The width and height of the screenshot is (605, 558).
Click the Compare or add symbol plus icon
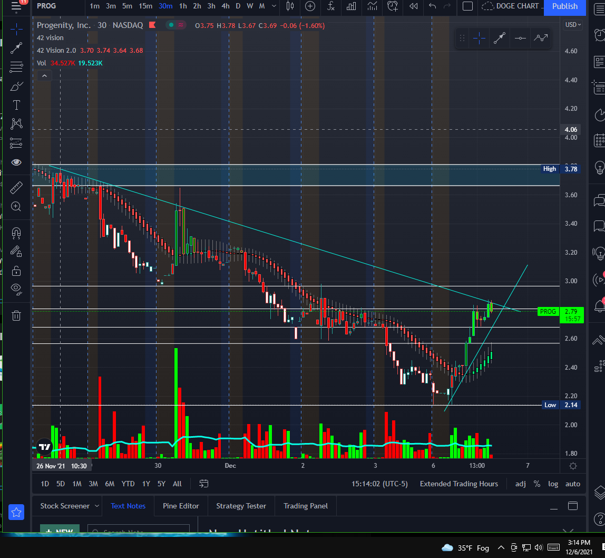(x=310, y=6)
